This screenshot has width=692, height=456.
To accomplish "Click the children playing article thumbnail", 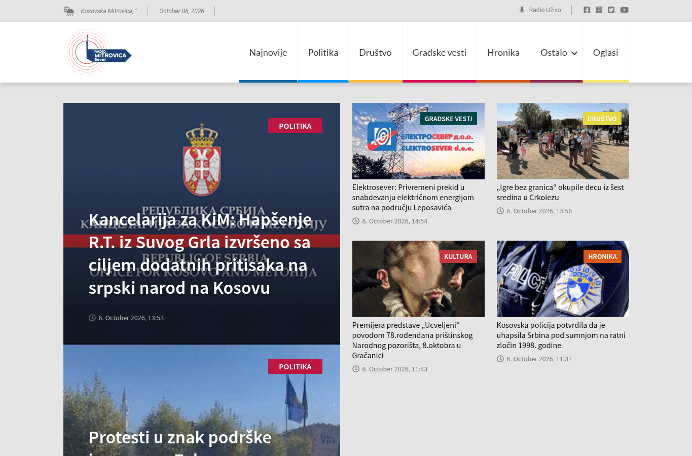I will (x=563, y=141).
